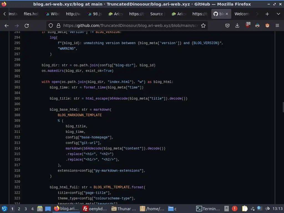Select line number 307
284x213 pixels.
point(17,110)
